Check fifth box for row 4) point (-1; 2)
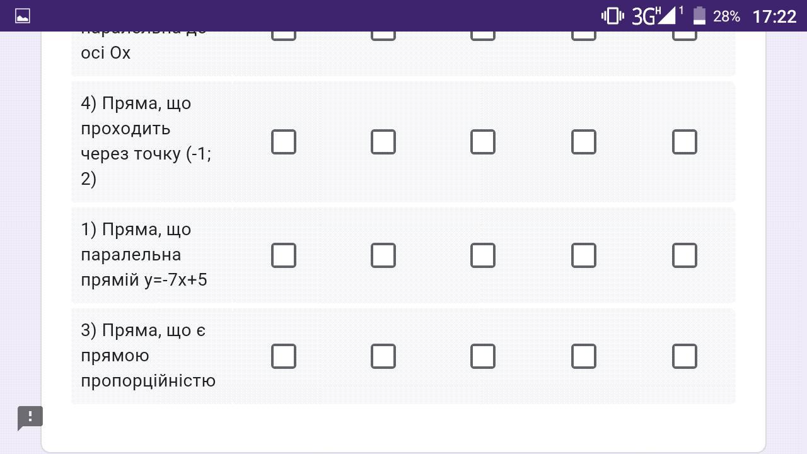Screen dimensions: 807x454 (x=685, y=142)
